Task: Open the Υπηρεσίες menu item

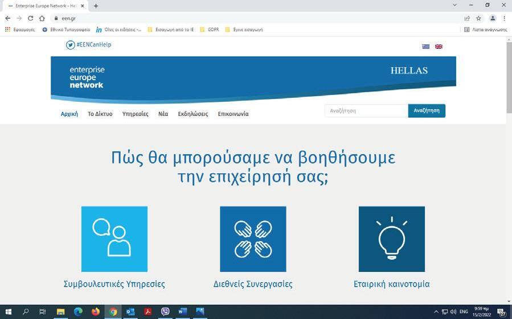Action: tap(135, 114)
